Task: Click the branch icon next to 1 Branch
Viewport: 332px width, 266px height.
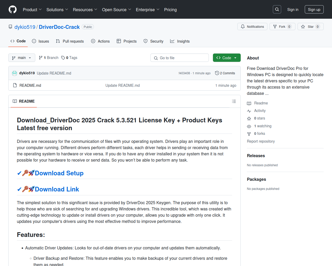Action: 41,58
